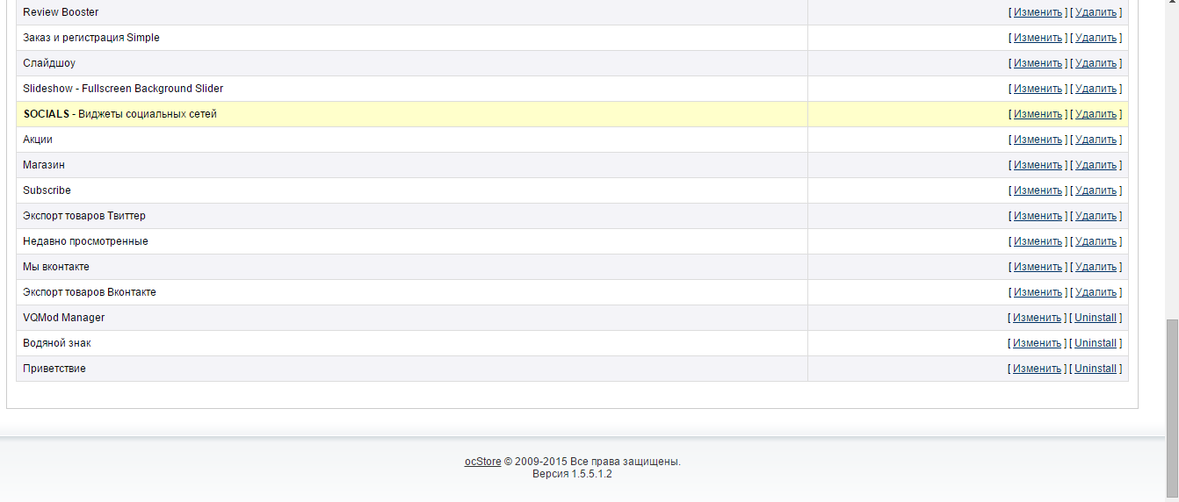Click Изменить for Приветствие
The image size is (1179, 502).
click(x=1037, y=369)
